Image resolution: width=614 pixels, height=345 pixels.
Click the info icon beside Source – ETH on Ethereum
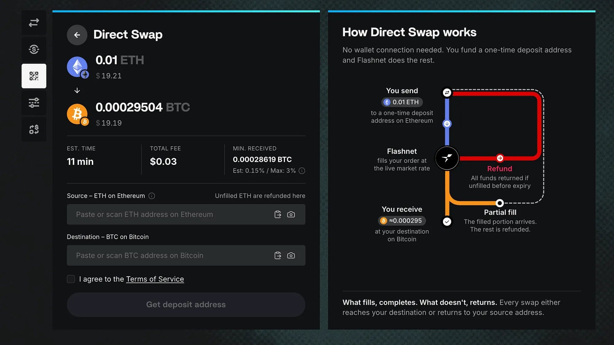[152, 196]
